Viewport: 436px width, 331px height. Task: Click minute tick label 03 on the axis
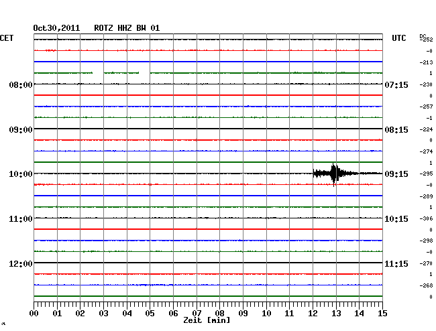(103, 313)
